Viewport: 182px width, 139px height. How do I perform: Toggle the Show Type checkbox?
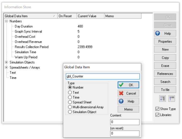(x=157, y=109)
